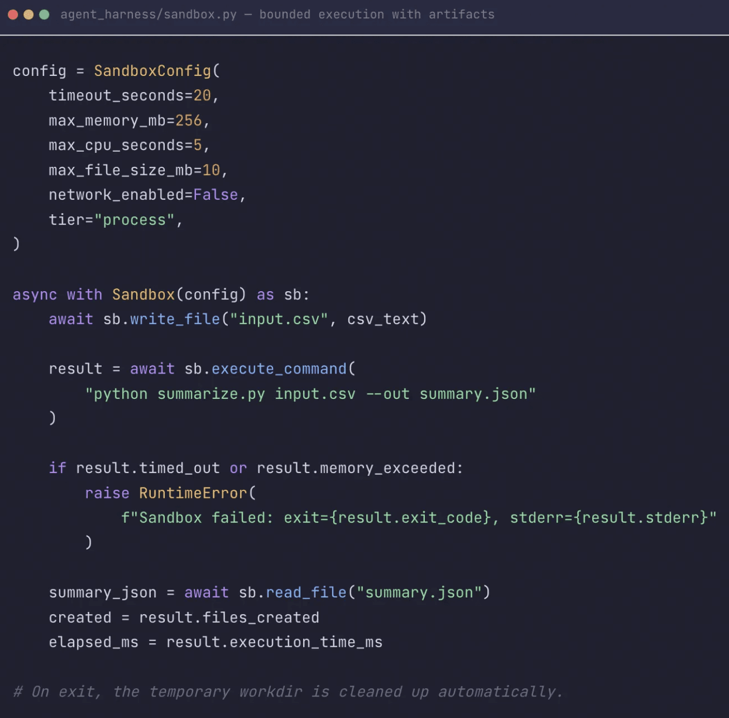
Task: Click the tier process string value
Action: (x=135, y=219)
